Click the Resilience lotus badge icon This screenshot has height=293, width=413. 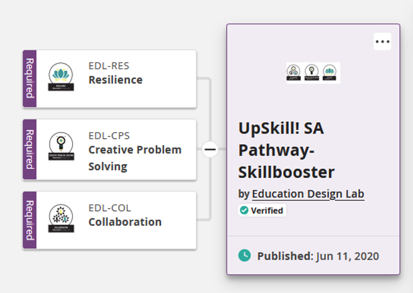point(61,77)
